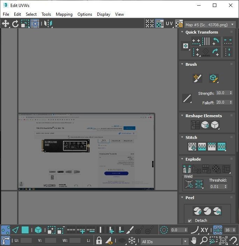Click the Threshold 0.01 value field
The height and width of the screenshot is (246, 239).
coord(217,187)
